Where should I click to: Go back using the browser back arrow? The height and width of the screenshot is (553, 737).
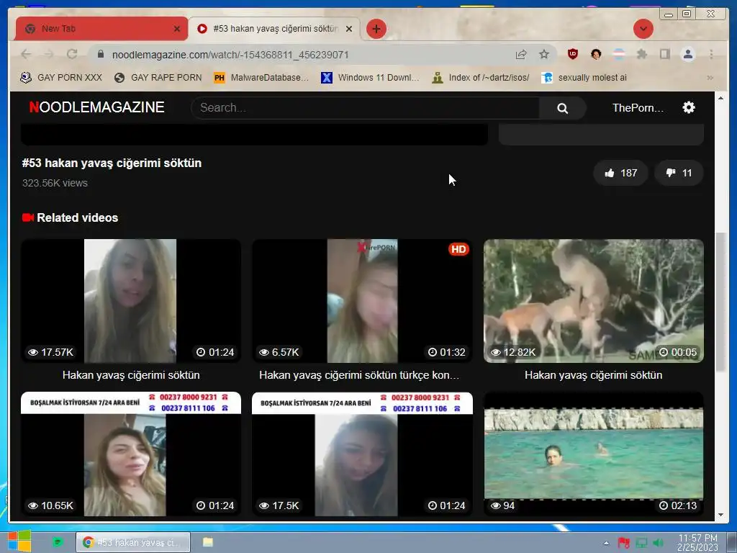[26, 55]
